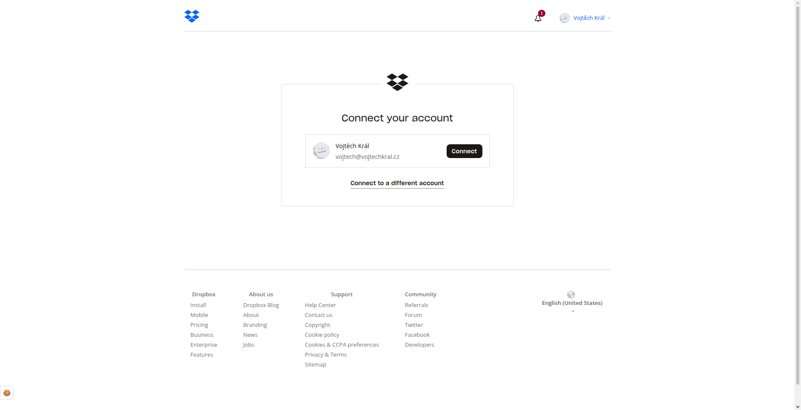Viewport: 801px width, 410px height.
Task: Open the Install footer link
Action: 198,305
